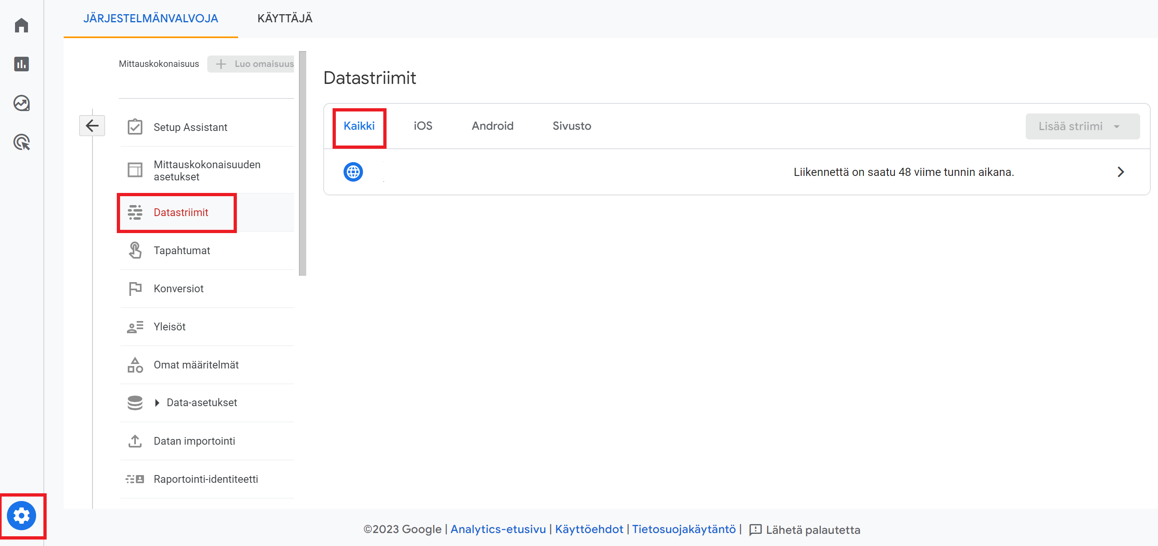Viewport: 1158px width, 546px height.
Task: Click Lähetä palautetta feedback button
Action: (x=805, y=529)
